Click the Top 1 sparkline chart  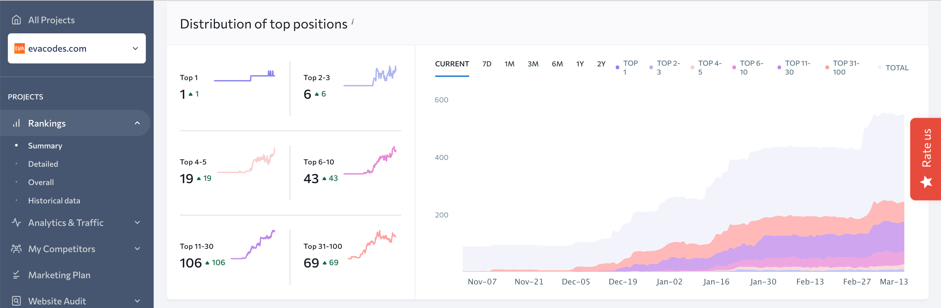point(244,75)
